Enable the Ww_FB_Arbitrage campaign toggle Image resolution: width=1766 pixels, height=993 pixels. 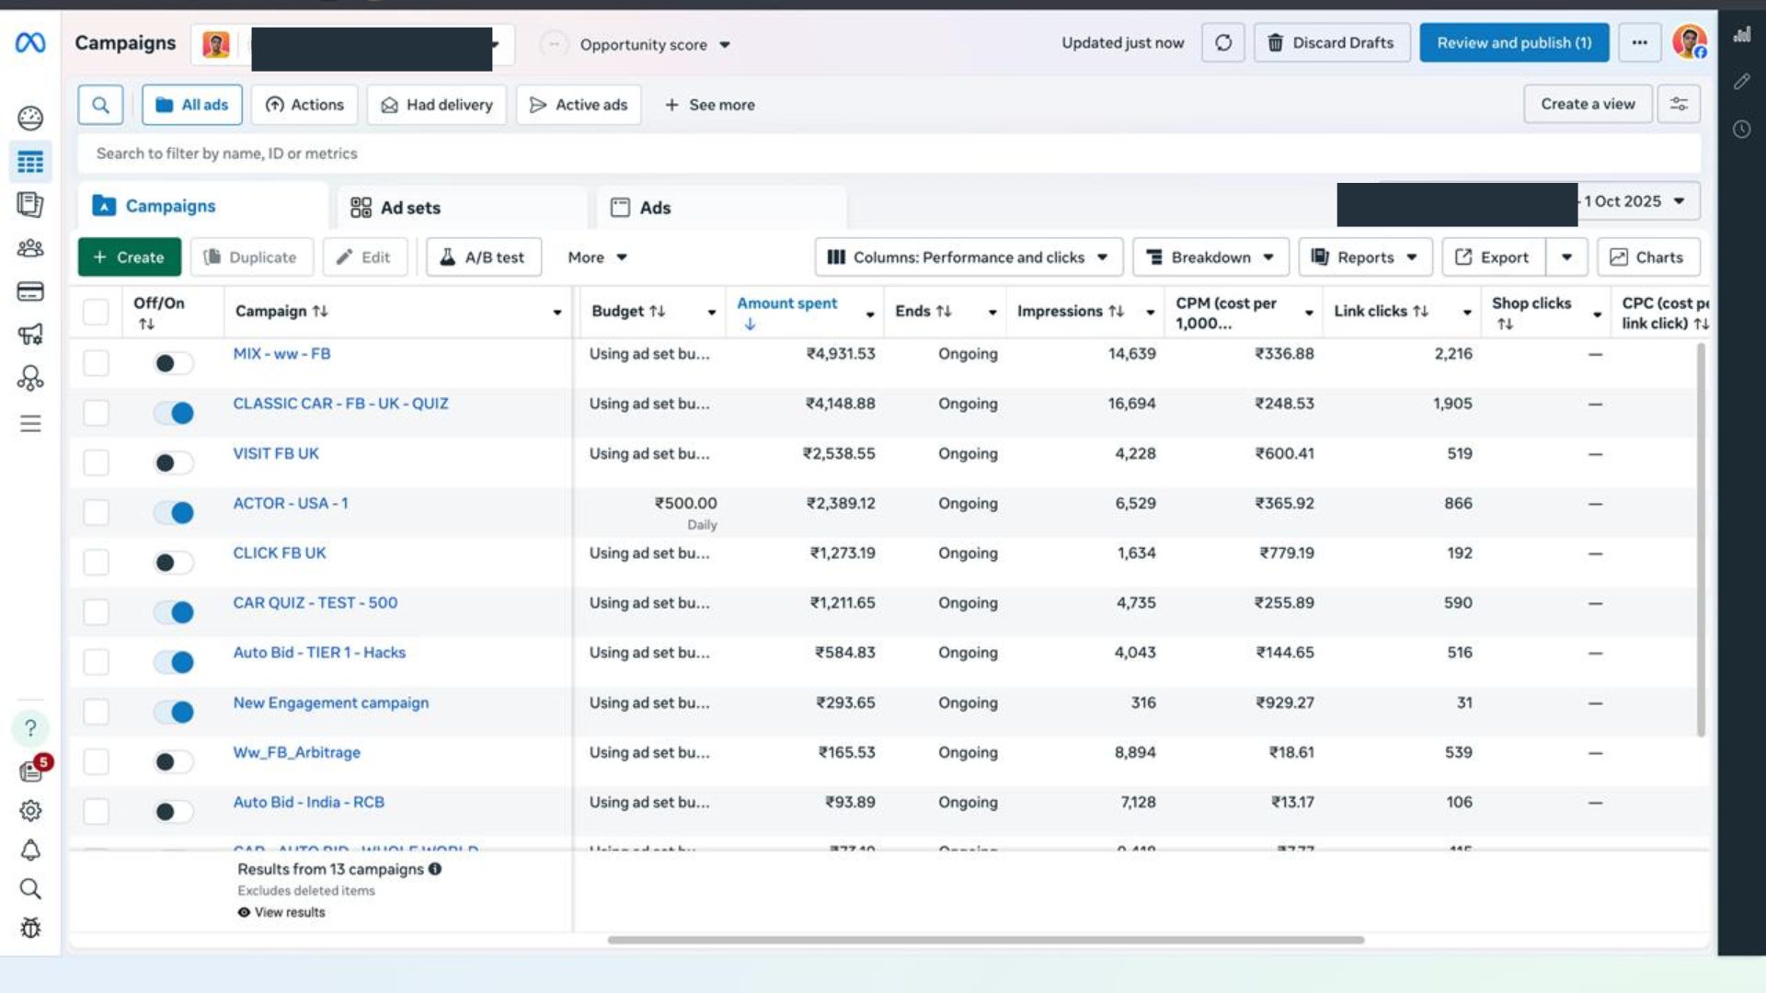point(174,761)
